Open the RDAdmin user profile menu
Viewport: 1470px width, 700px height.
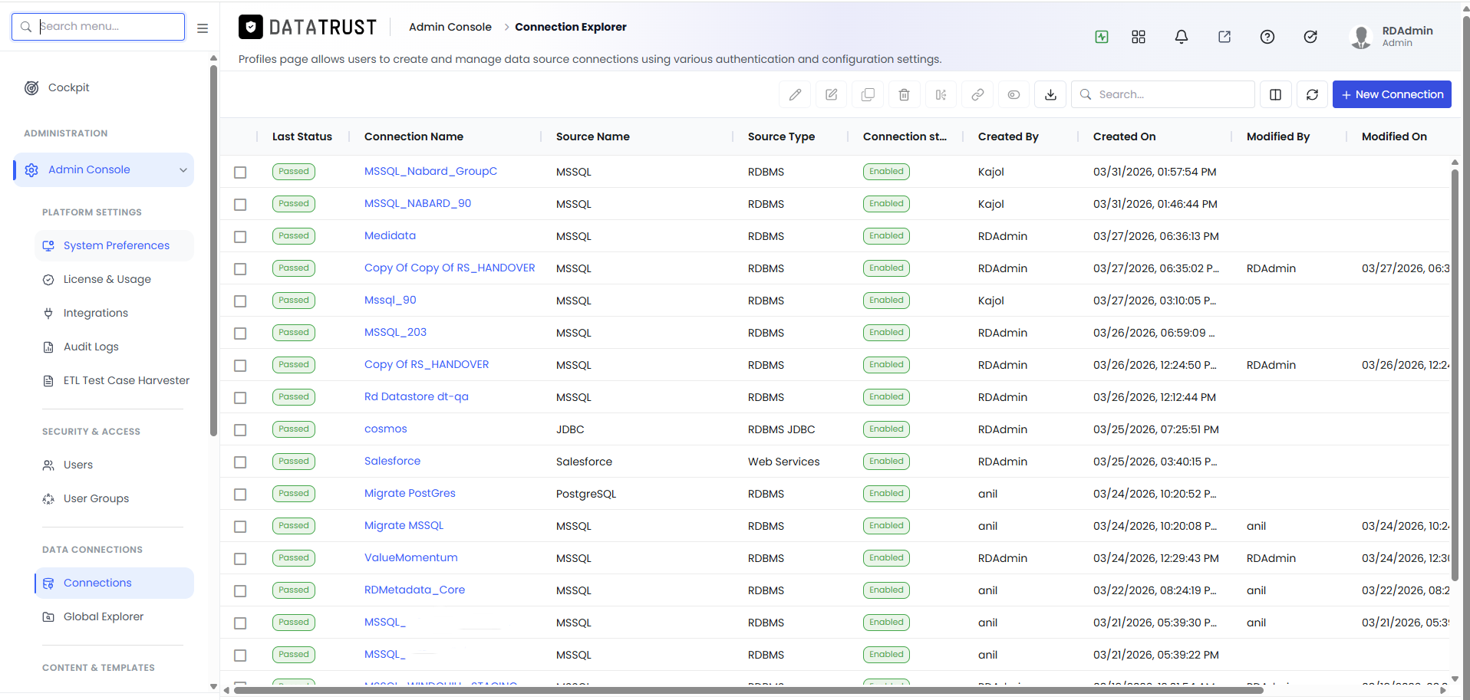pos(1392,36)
